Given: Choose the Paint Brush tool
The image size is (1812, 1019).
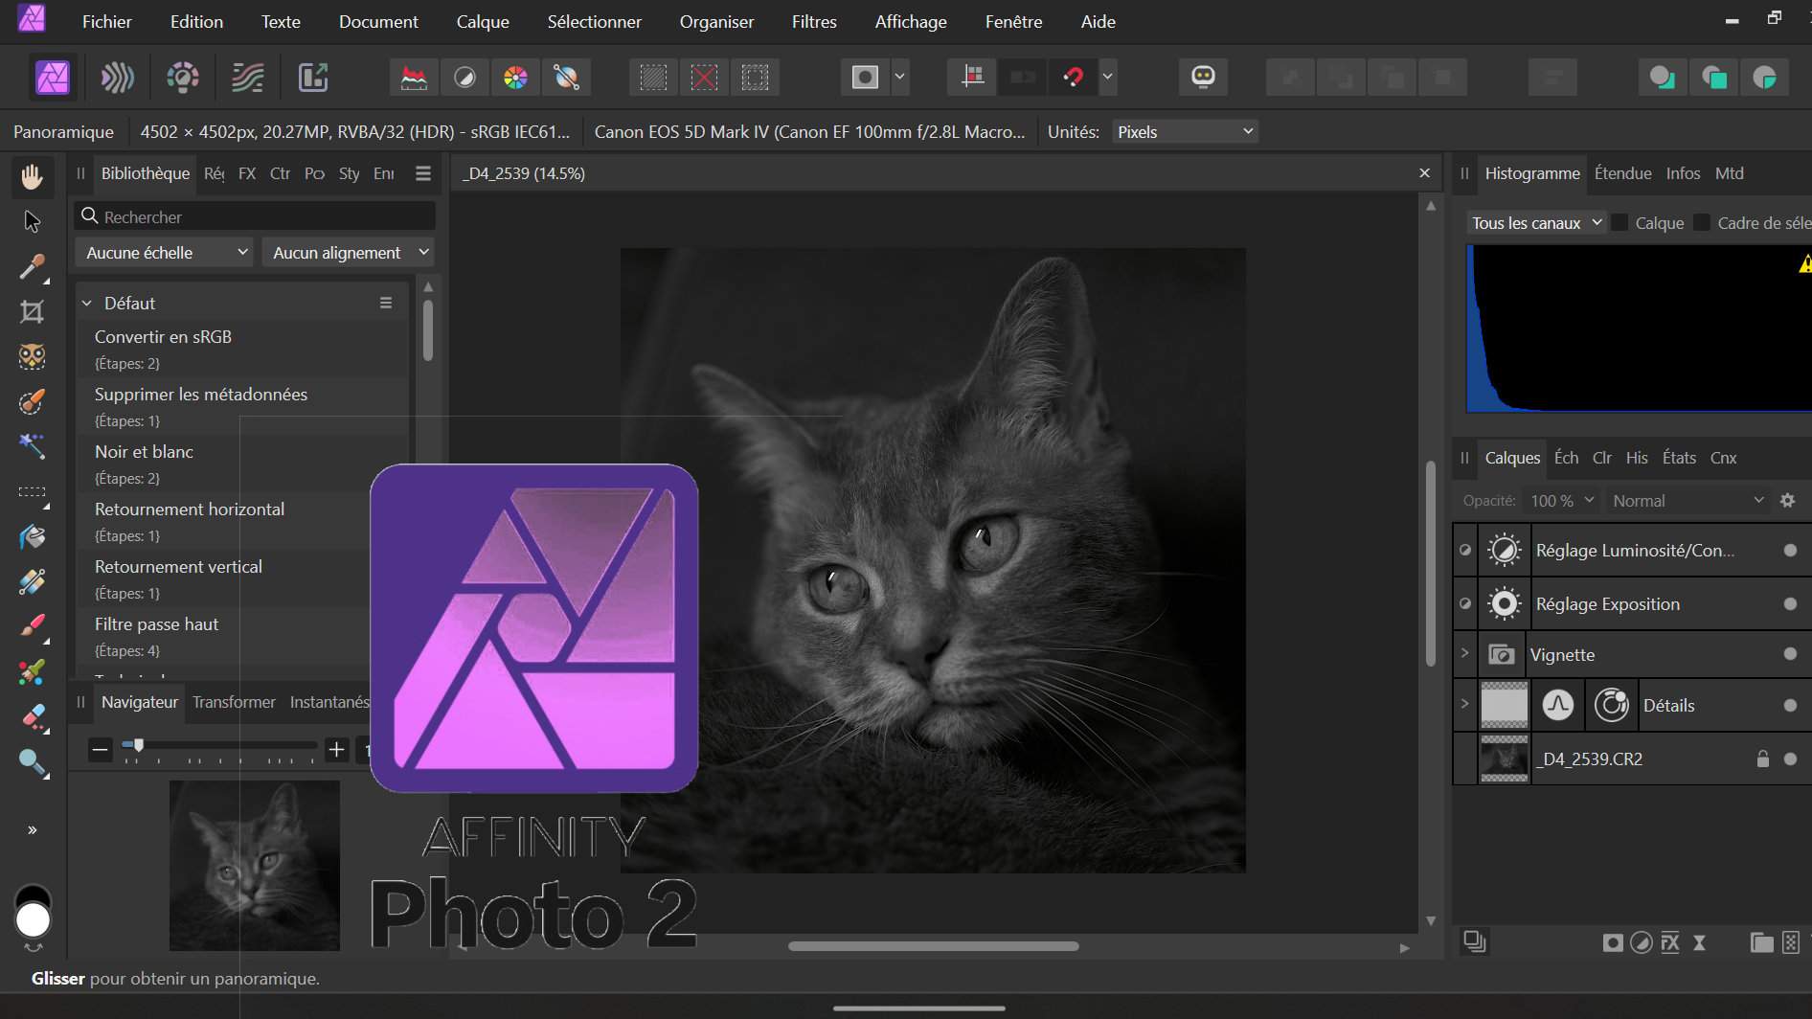Looking at the screenshot, I should pos(32,626).
